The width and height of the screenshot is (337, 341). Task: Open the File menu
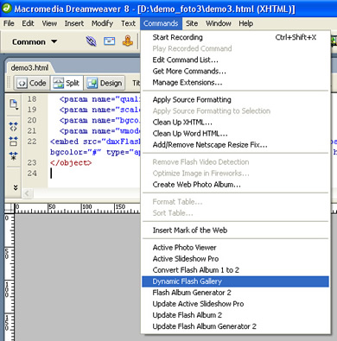[9, 23]
